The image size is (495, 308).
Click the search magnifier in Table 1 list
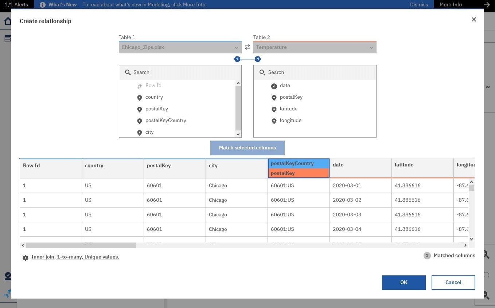tap(128, 72)
